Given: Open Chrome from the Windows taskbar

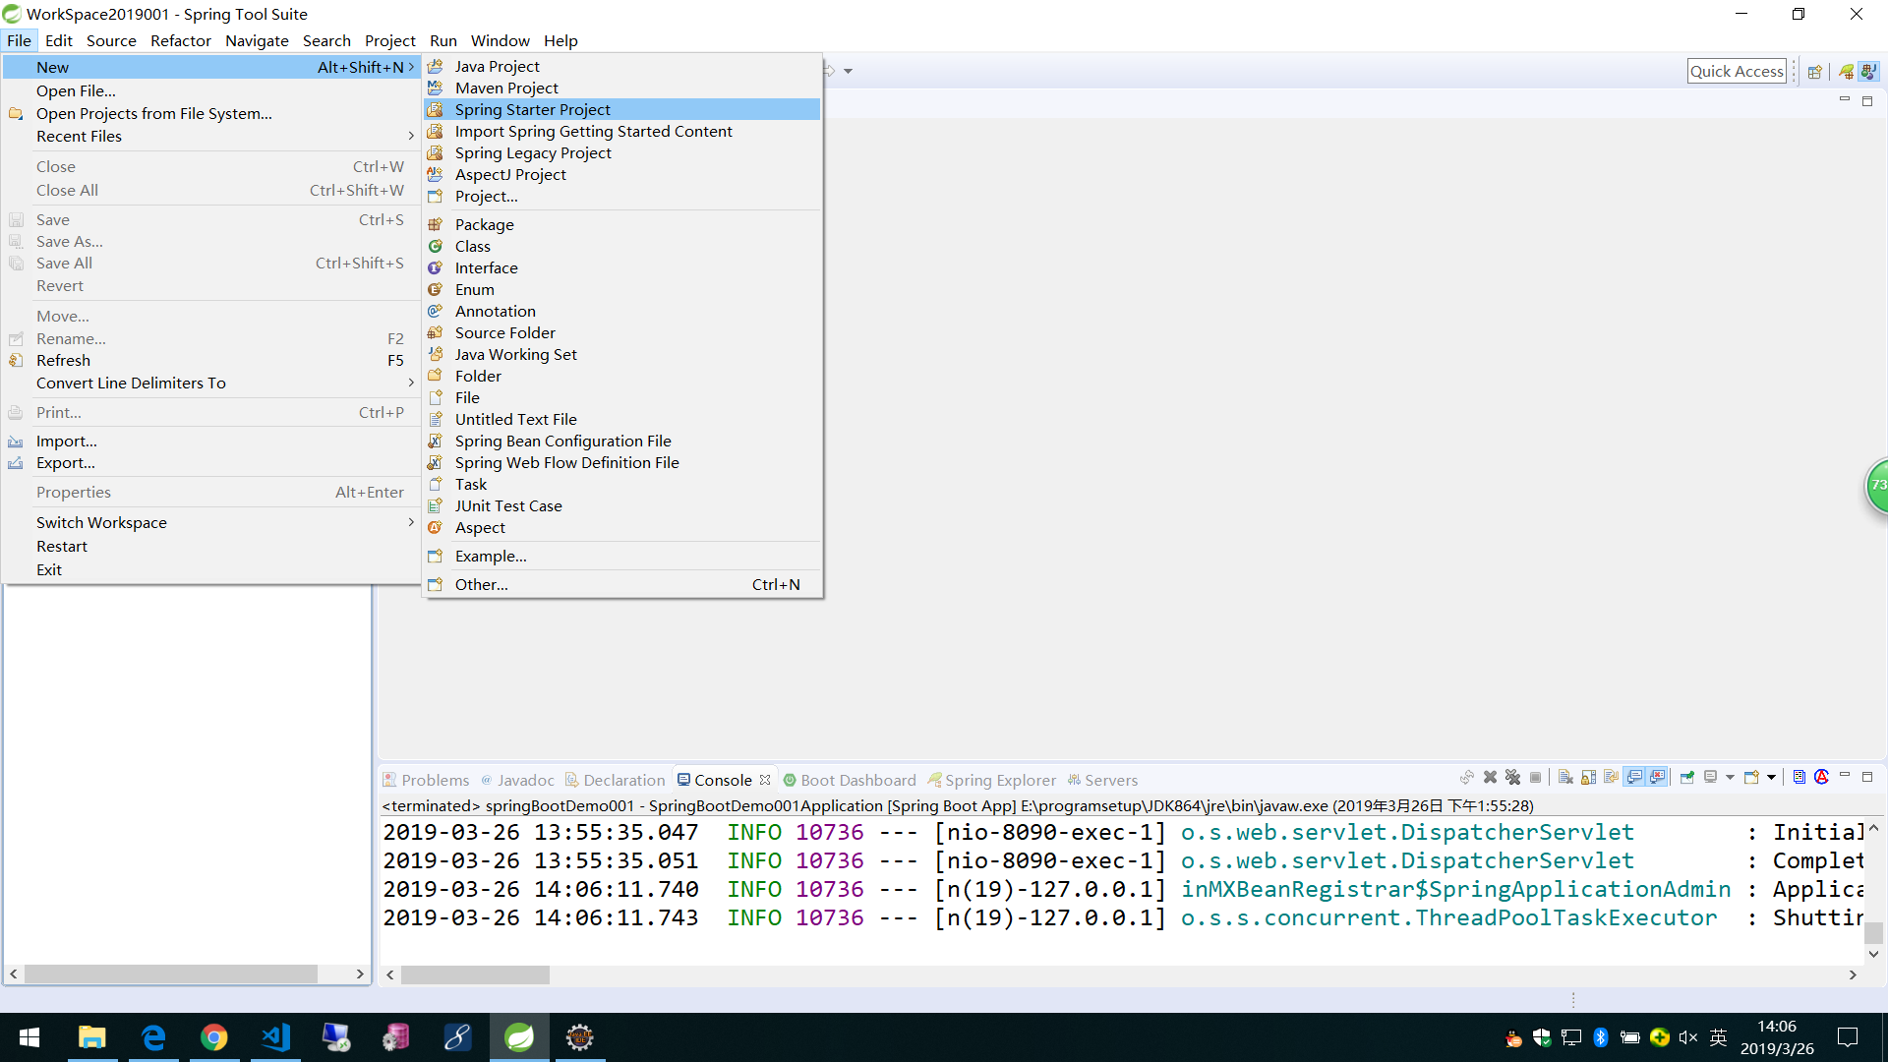Looking at the screenshot, I should [213, 1037].
